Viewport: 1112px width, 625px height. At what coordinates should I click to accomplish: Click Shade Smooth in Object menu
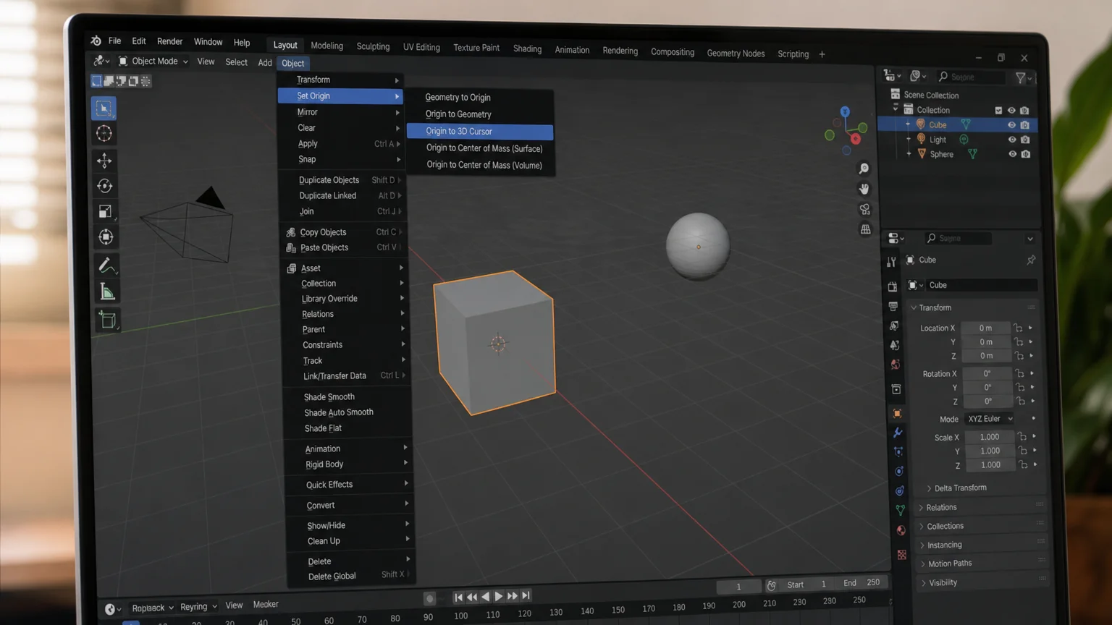(x=329, y=397)
